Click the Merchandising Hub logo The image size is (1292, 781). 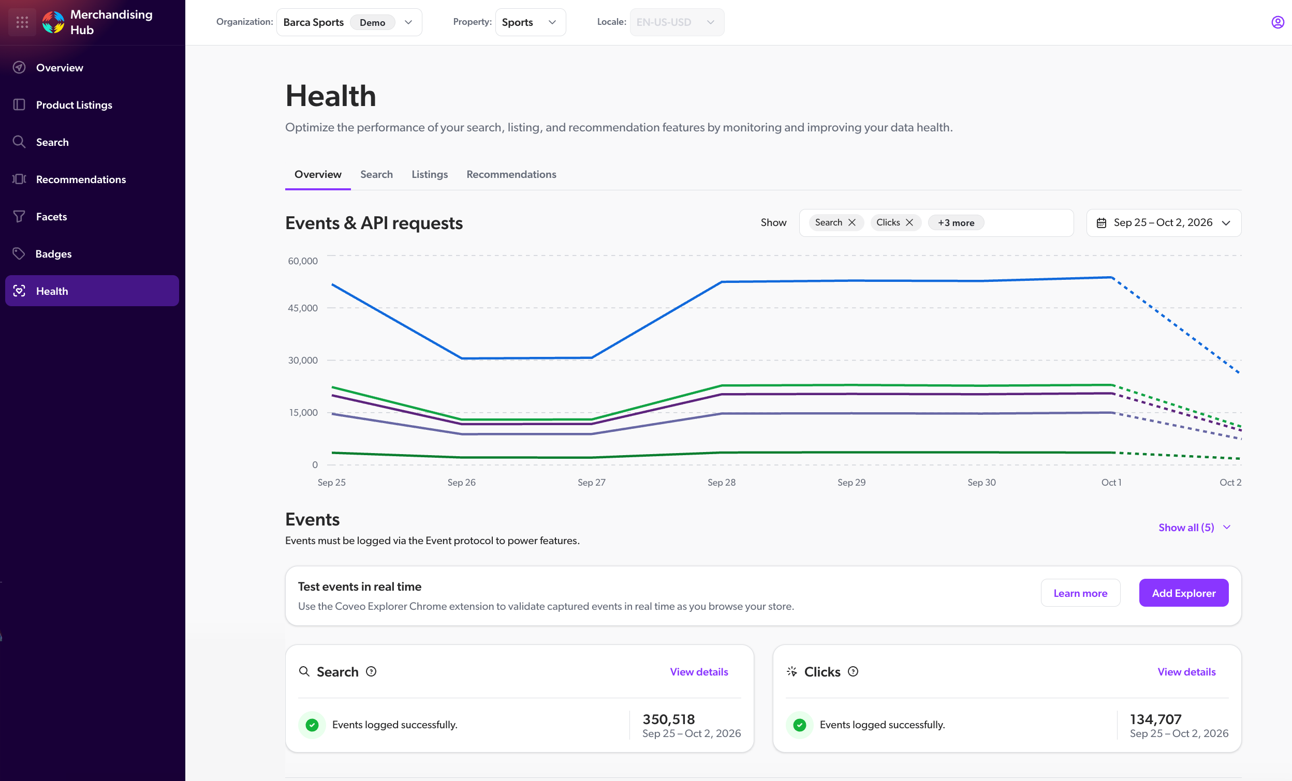tap(53, 22)
